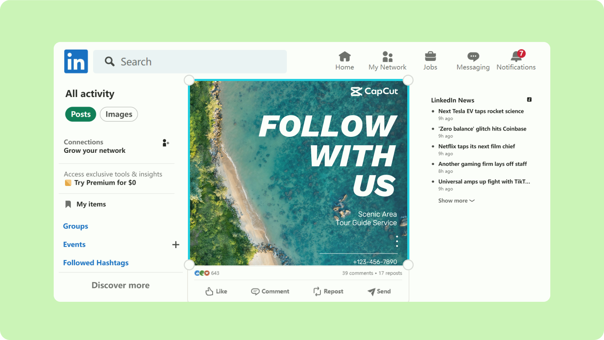Viewport: 604px width, 340px height.
Task: Open Home from the house icon
Action: tap(345, 56)
